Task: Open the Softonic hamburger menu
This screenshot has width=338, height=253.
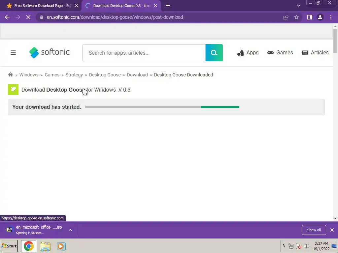Action: point(13,53)
